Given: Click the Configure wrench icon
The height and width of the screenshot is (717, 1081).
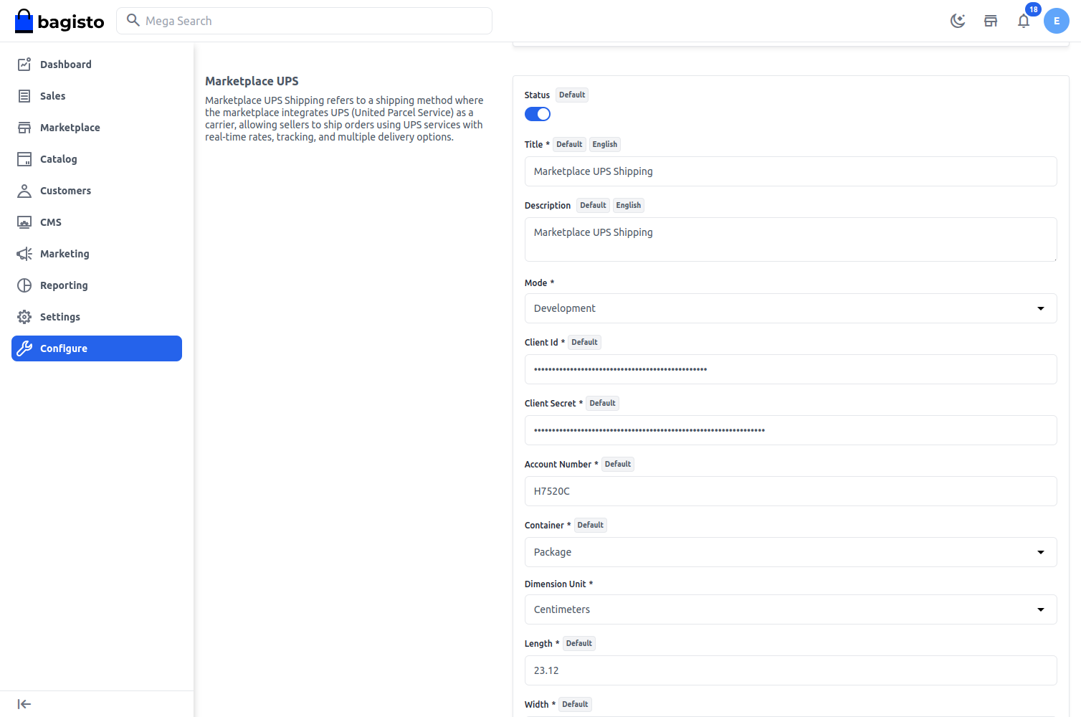Looking at the screenshot, I should (x=24, y=348).
